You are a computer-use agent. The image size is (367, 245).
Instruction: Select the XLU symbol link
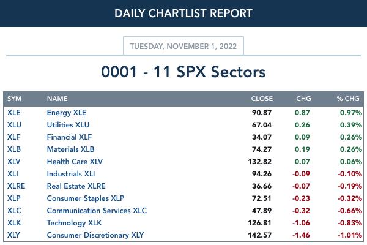[14, 125]
